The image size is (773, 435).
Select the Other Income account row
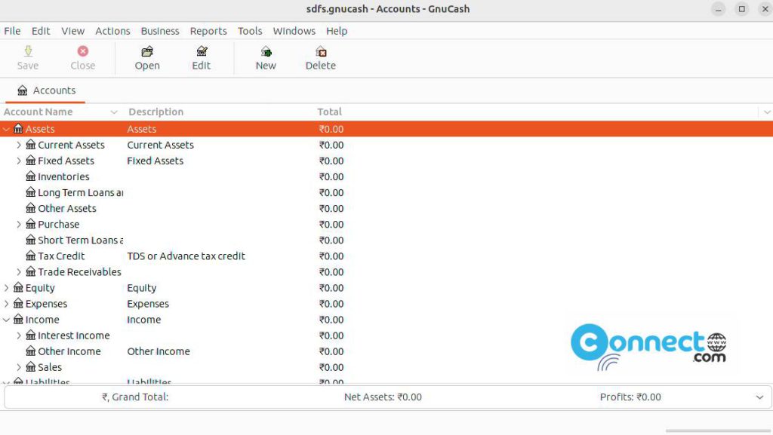pos(69,351)
